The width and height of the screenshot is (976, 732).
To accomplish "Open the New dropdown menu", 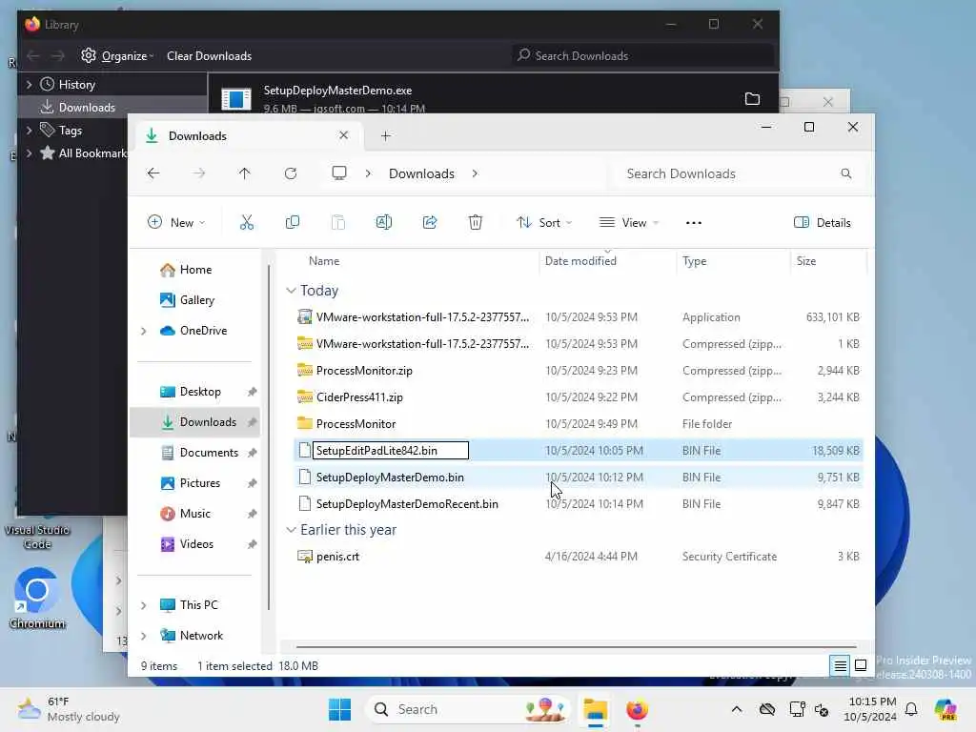I will 176,222.
